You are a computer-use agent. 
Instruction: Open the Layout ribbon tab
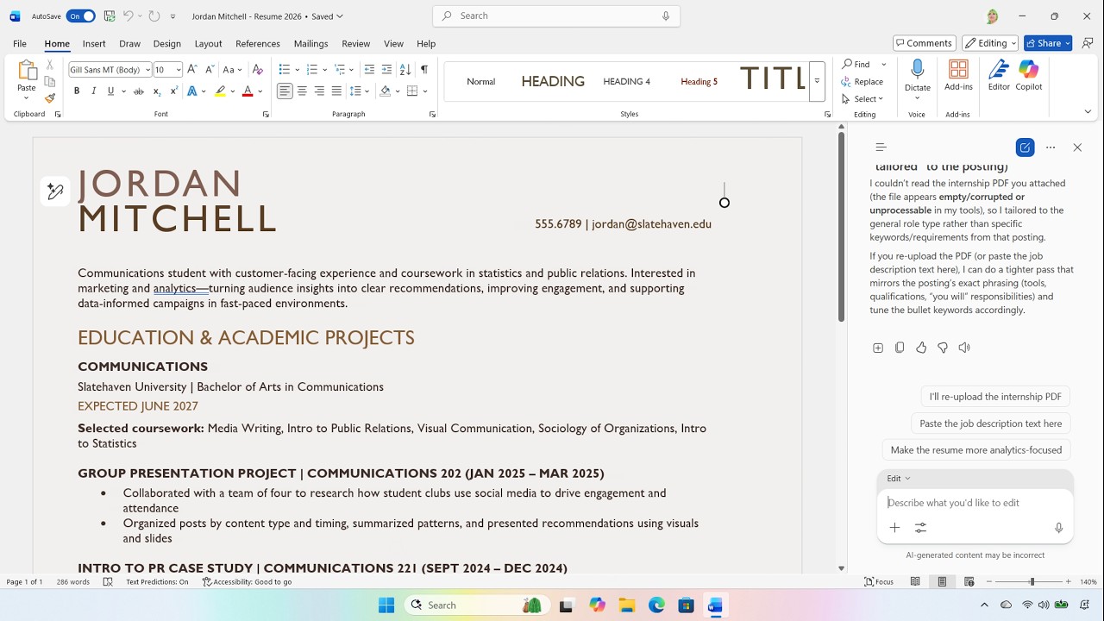(x=208, y=43)
